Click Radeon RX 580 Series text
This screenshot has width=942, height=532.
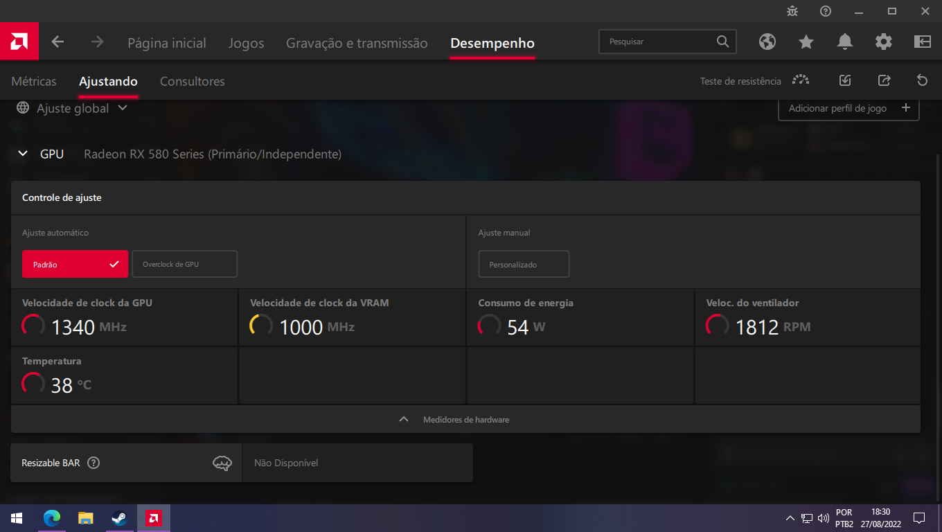(x=213, y=154)
